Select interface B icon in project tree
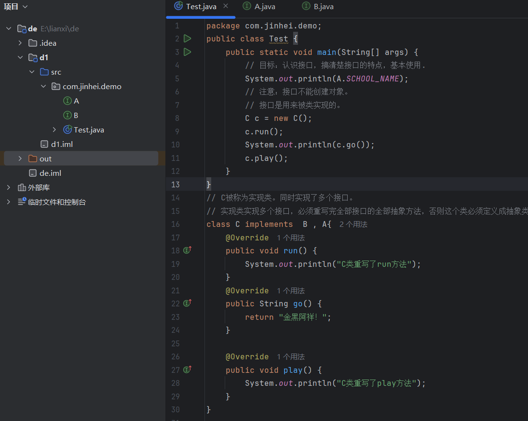 click(68, 115)
